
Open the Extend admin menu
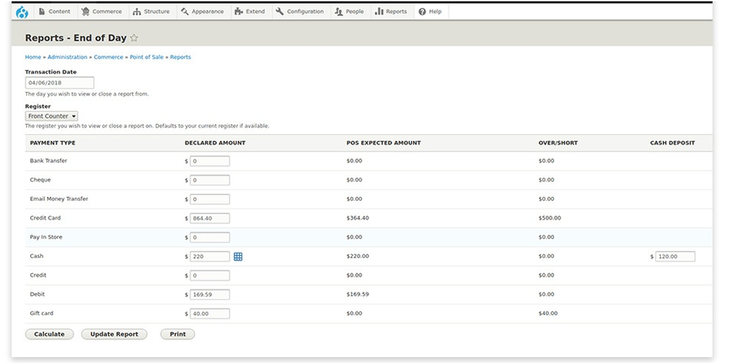point(250,12)
